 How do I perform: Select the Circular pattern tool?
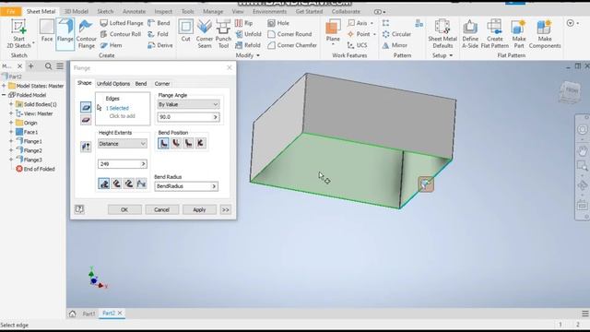coord(396,34)
